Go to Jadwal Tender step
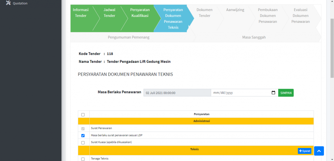 (x=109, y=13)
